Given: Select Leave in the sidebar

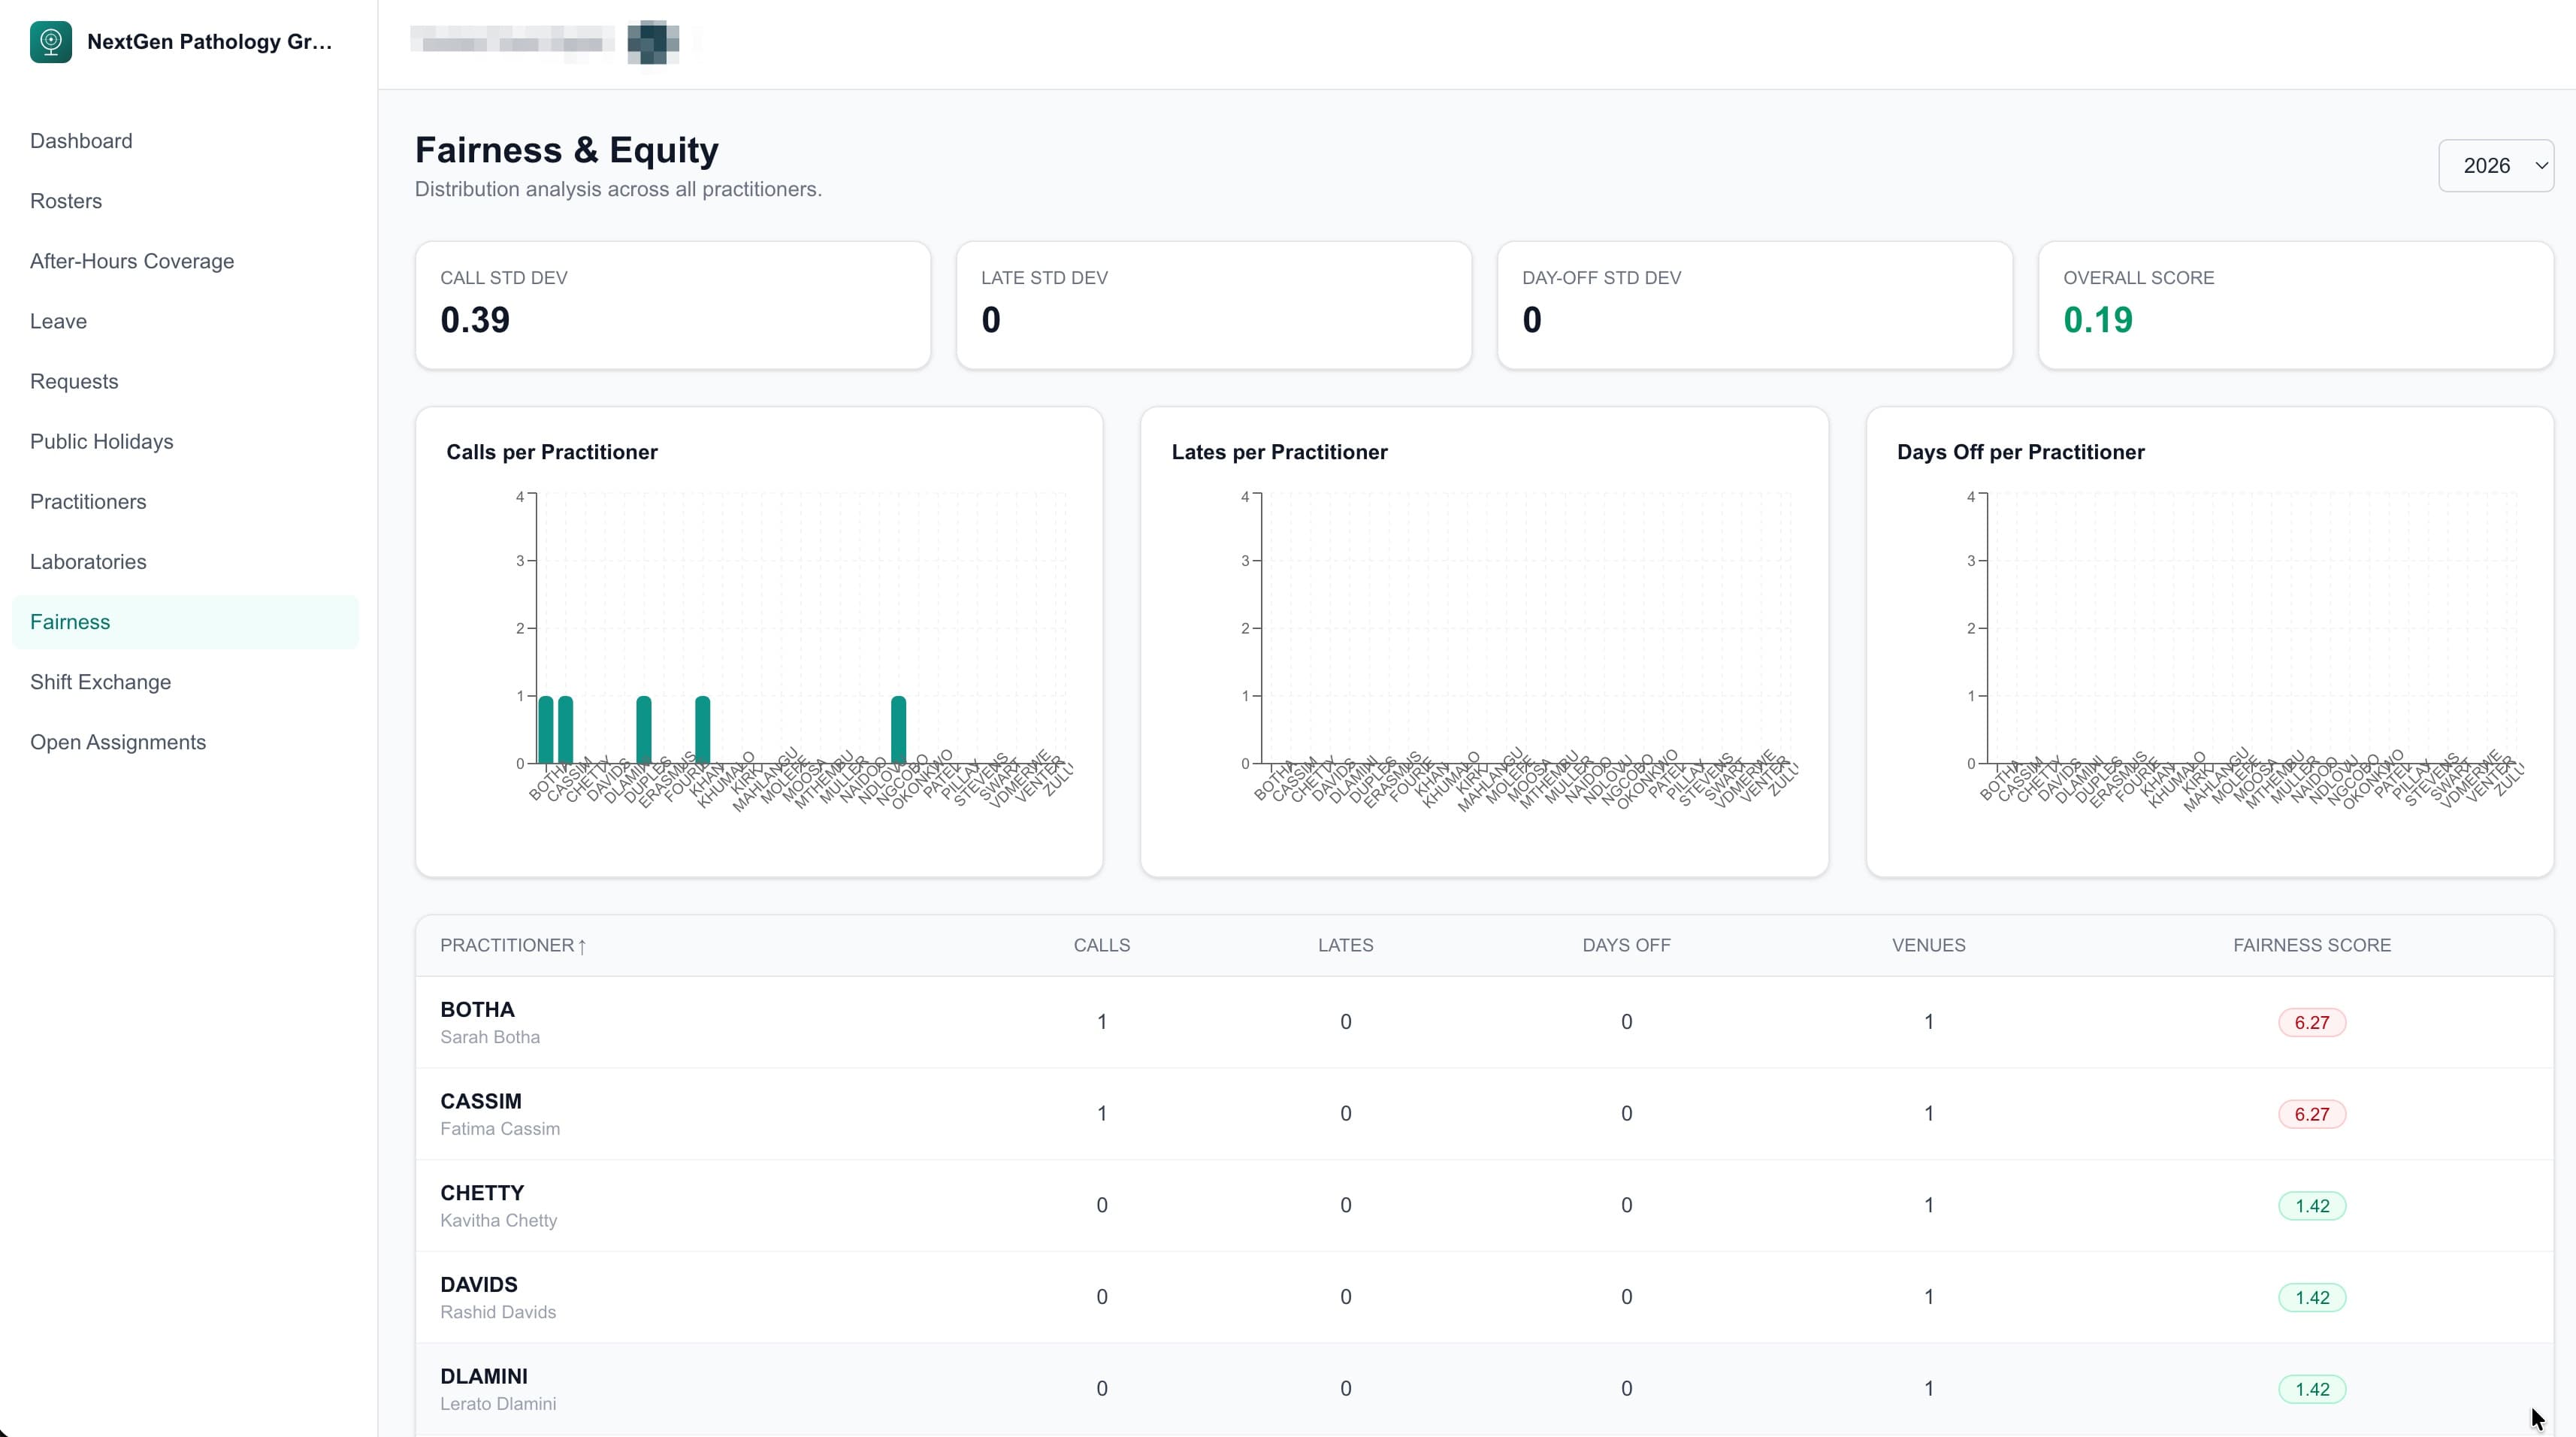Looking at the screenshot, I should pyautogui.click(x=58, y=321).
